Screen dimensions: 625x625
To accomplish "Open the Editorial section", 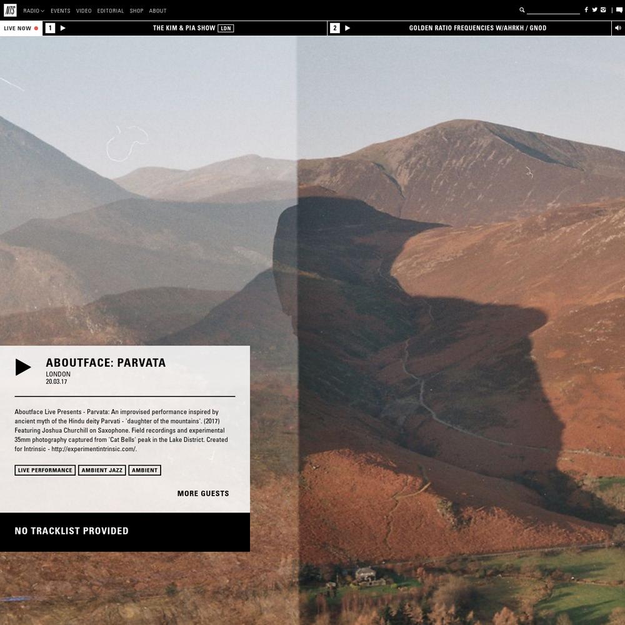I will (x=111, y=11).
